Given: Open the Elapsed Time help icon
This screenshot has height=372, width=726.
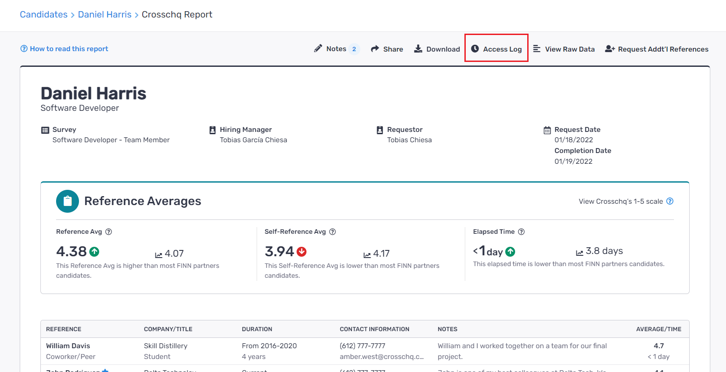Looking at the screenshot, I should (521, 232).
